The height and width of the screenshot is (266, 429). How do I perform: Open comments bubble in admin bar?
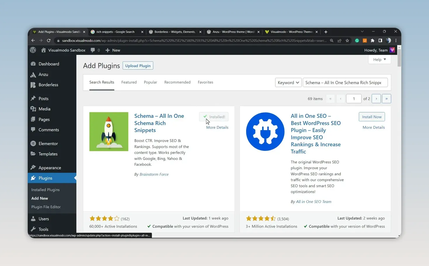(93, 50)
